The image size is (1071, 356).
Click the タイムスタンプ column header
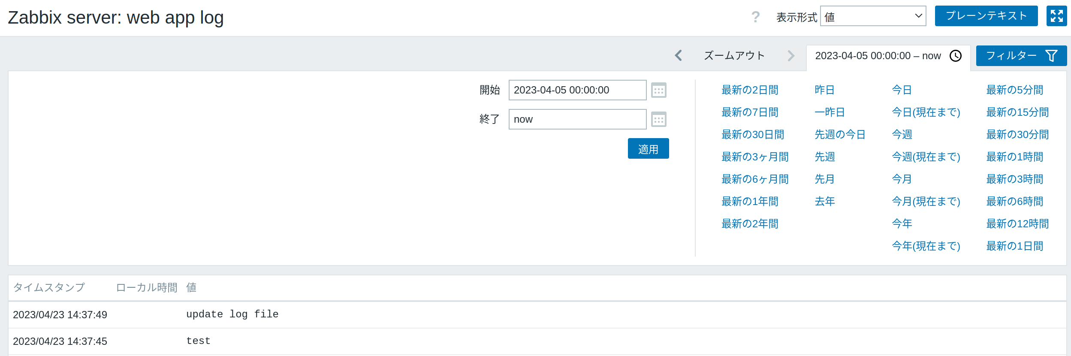pos(49,287)
